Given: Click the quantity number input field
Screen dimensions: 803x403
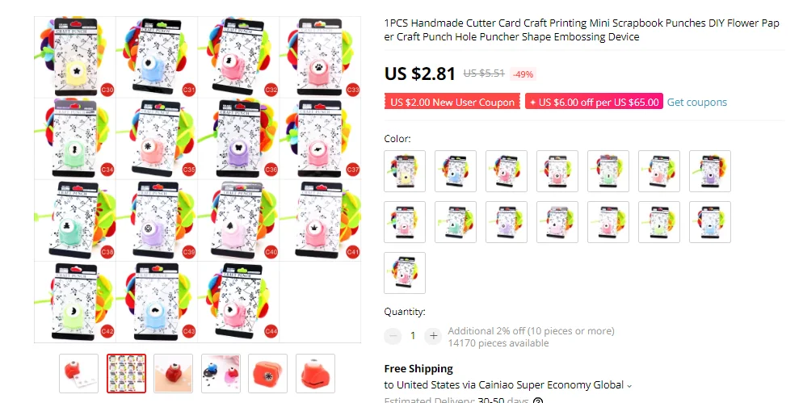Looking at the screenshot, I should click(413, 336).
